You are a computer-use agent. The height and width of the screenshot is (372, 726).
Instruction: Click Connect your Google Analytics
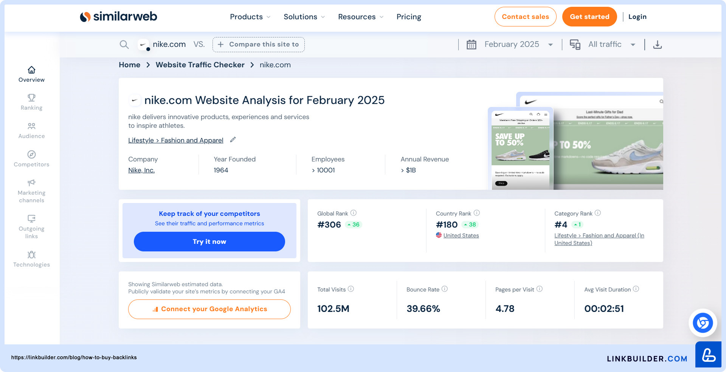[209, 309]
